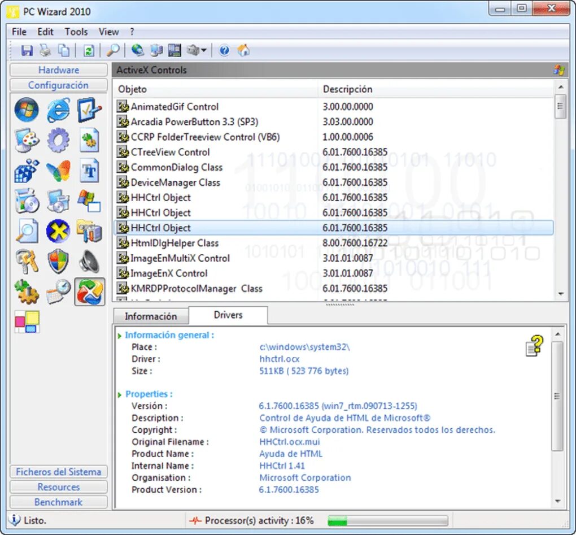
Task: Select the checkmark pen Control Panel icon
Action: click(90, 110)
